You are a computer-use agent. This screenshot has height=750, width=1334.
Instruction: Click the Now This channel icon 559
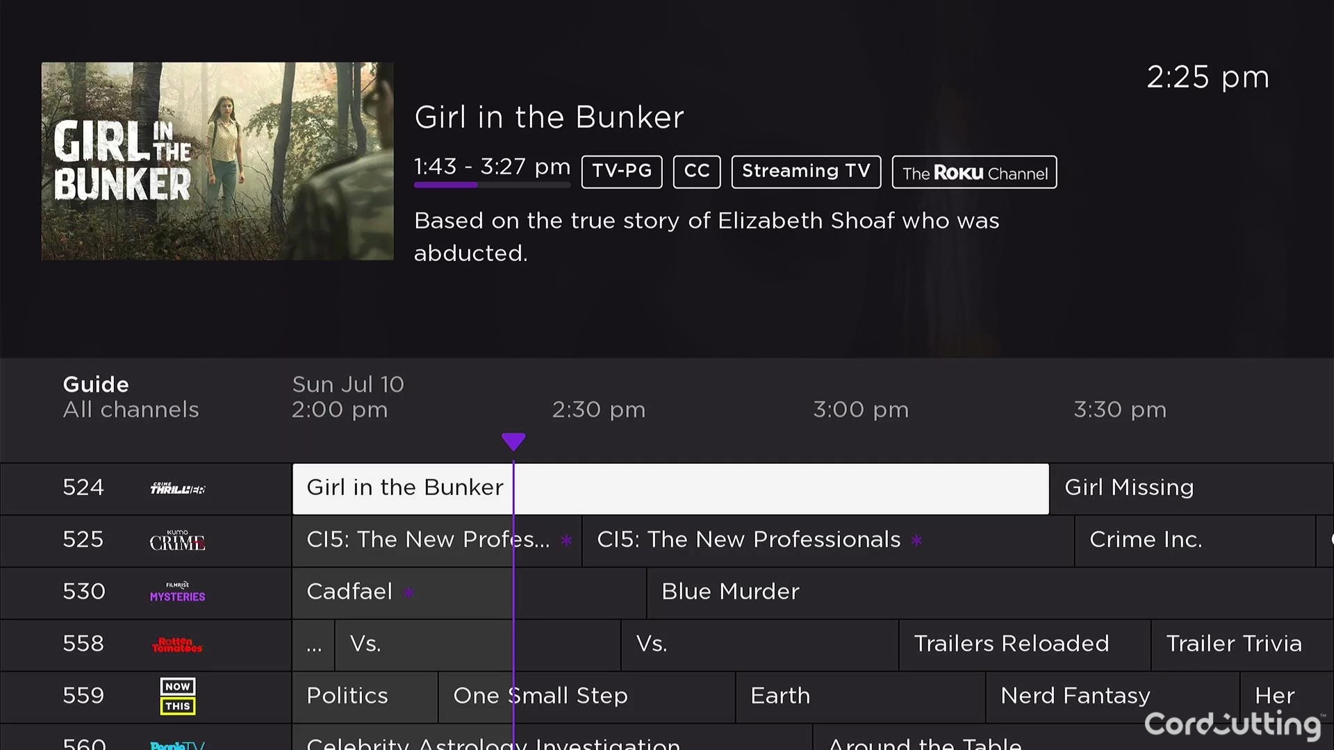pyautogui.click(x=178, y=695)
